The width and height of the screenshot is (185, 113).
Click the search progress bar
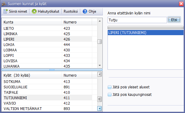(145, 28)
